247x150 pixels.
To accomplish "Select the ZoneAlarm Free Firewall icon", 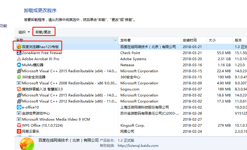I will pos(19,53).
